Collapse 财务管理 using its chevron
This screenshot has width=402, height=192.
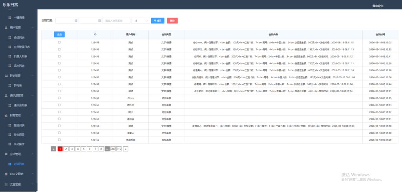click(x=33, y=115)
